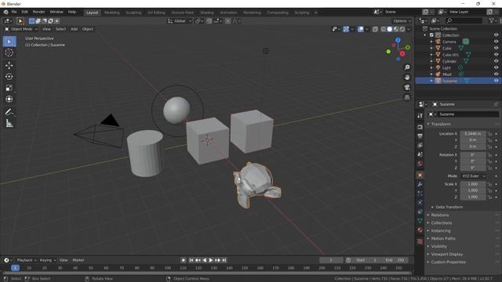This screenshot has height=282, width=502.
Task: Select Cube.001 in the outliner
Action: (450, 55)
